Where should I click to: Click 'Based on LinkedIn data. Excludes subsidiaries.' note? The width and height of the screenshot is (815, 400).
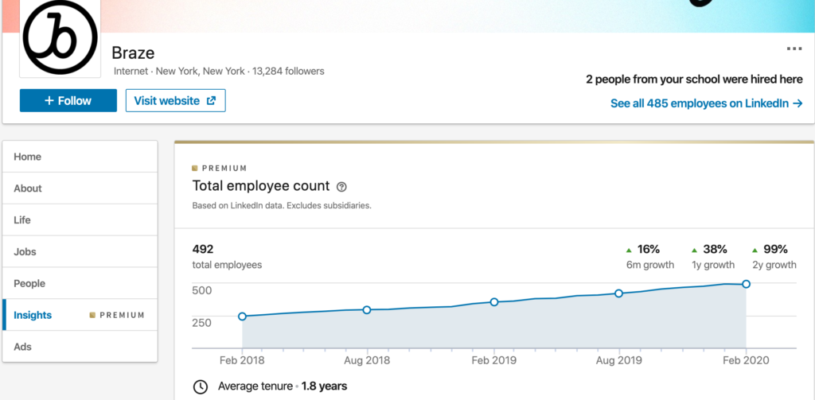(x=282, y=205)
